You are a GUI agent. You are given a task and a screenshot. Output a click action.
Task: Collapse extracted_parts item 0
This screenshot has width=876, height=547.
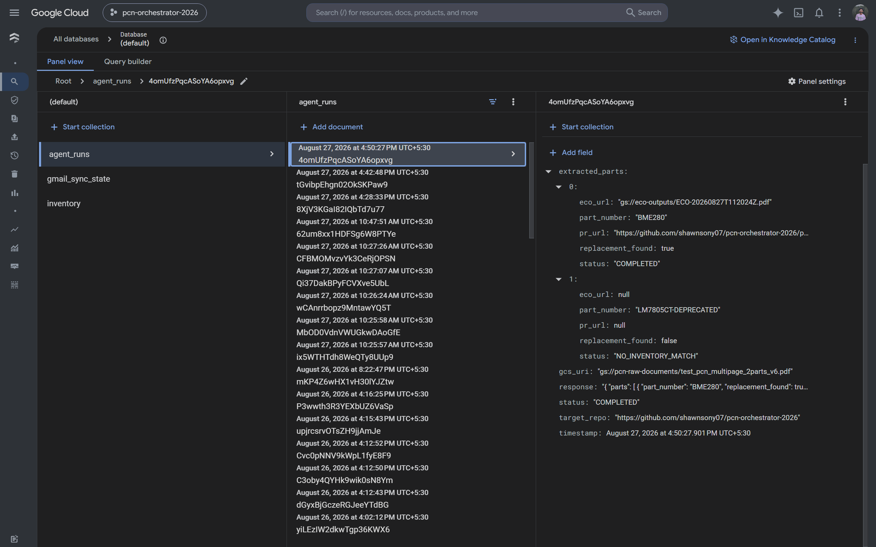(x=559, y=187)
